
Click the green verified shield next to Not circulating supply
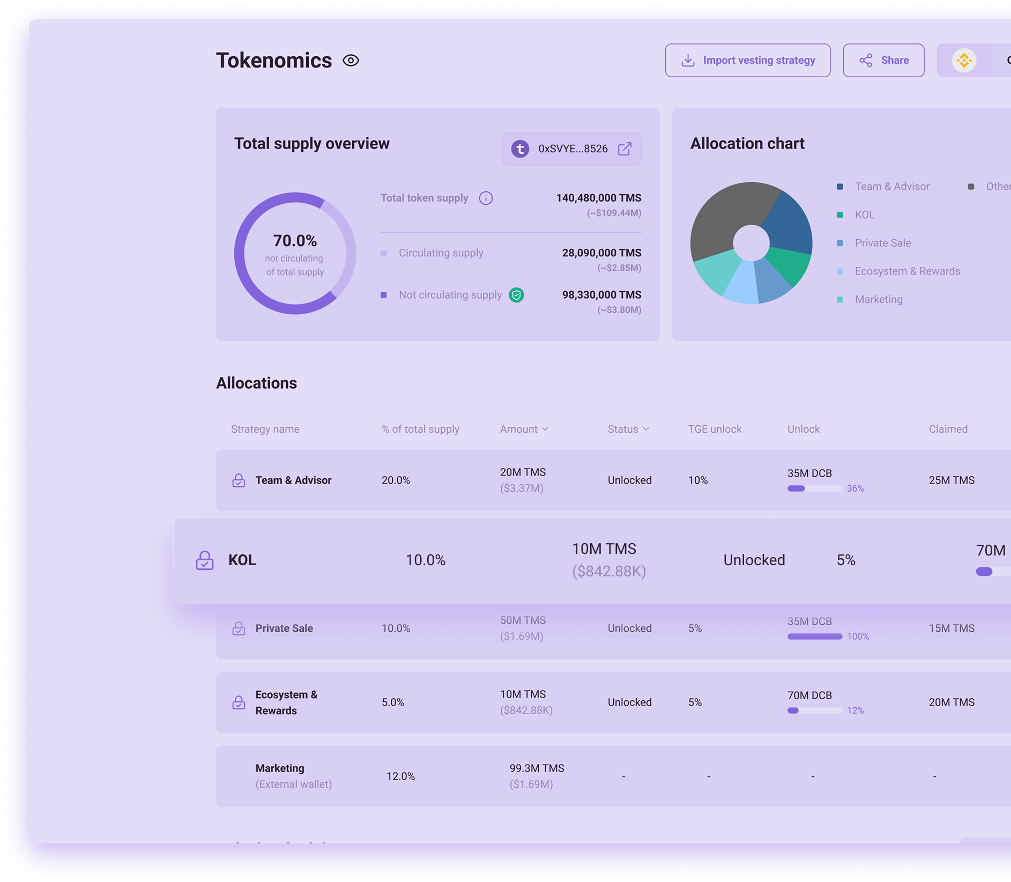(x=516, y=295)
